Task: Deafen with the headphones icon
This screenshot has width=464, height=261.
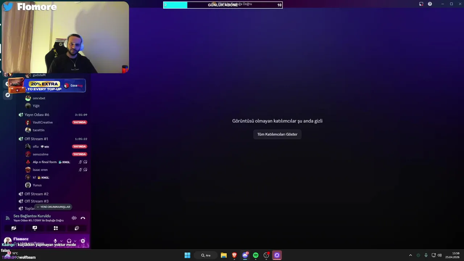Action: coord(69,241)
